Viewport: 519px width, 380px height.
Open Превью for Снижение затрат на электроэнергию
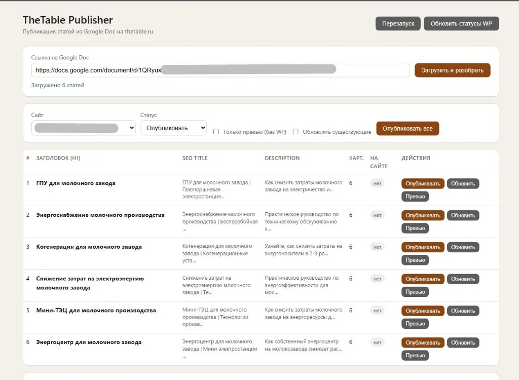[x=415, y=292]
